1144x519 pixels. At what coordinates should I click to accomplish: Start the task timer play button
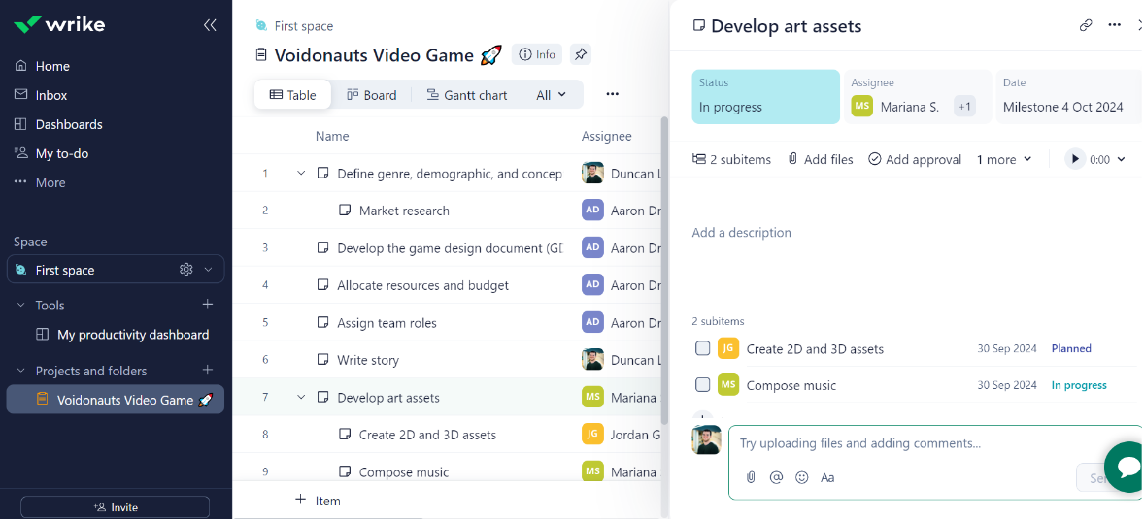[x=1075, y=159]
